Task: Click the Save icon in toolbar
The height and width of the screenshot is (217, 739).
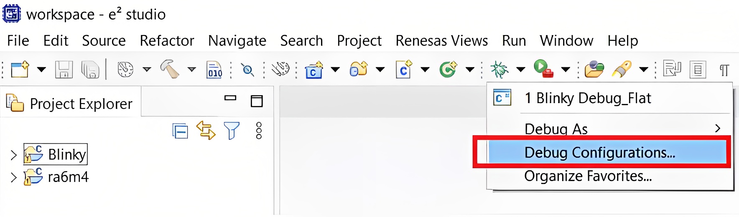Action: 64,69
